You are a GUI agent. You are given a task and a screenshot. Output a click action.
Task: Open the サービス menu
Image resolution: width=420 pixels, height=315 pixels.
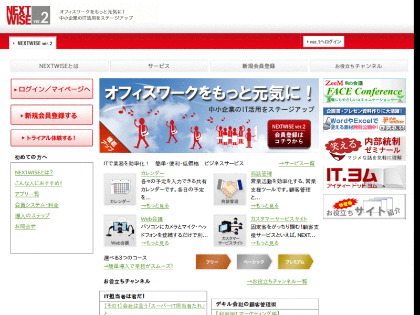point(159,66)
